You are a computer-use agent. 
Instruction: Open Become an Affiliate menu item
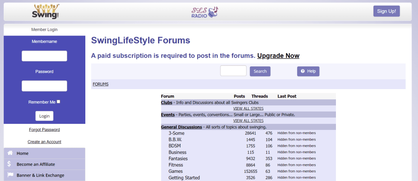[44, 164]
